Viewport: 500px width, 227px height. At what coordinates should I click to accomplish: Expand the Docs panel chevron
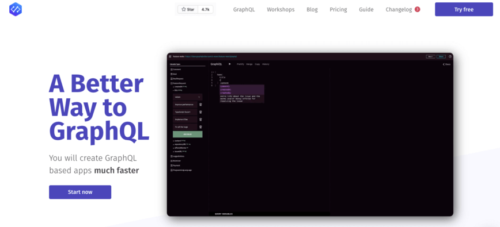444,64
